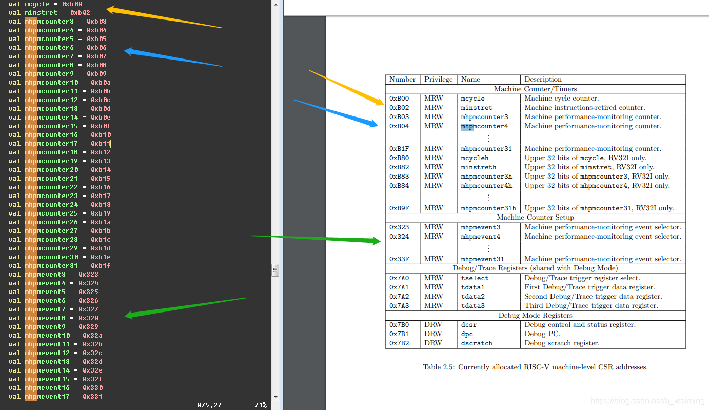Click the code line 'mhpmevent13 = 0x32d'
This screenshot has width=709, height=410.
(x=64, y=362)
